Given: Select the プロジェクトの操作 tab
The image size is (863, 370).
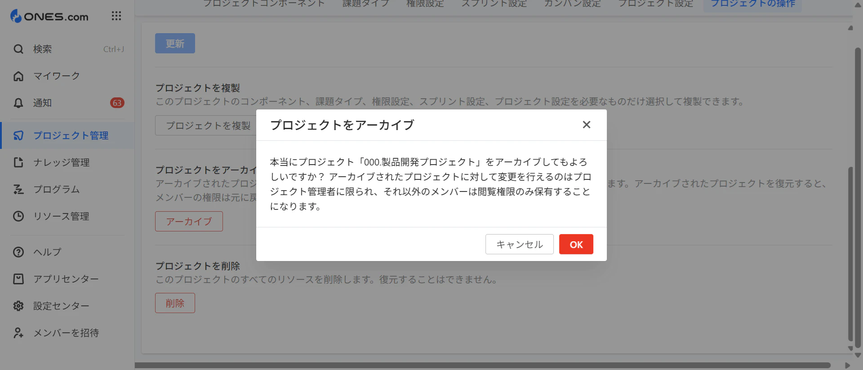Looking at the screenshot, I should pos(752,4).
